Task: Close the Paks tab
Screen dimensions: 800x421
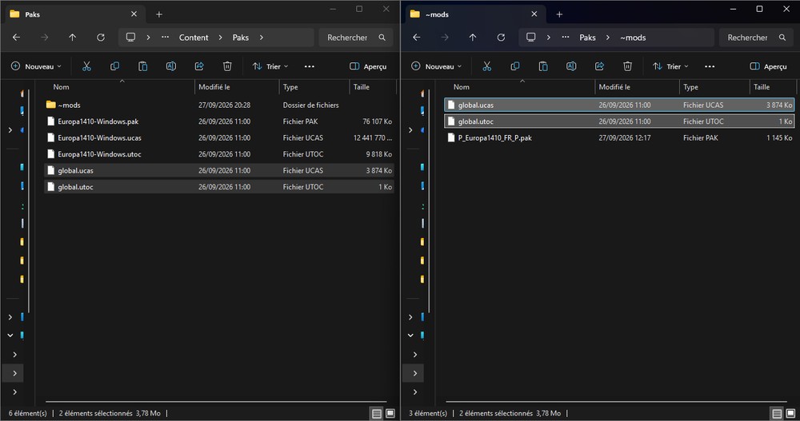Action: click(134, 14)
